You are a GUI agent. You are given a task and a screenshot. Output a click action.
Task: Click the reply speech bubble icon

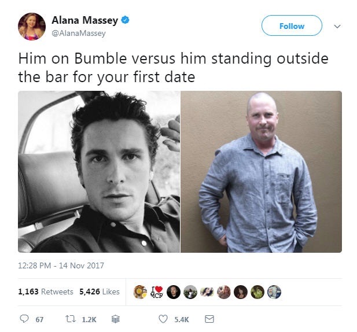pyautogui.click(x=24, y=319)
